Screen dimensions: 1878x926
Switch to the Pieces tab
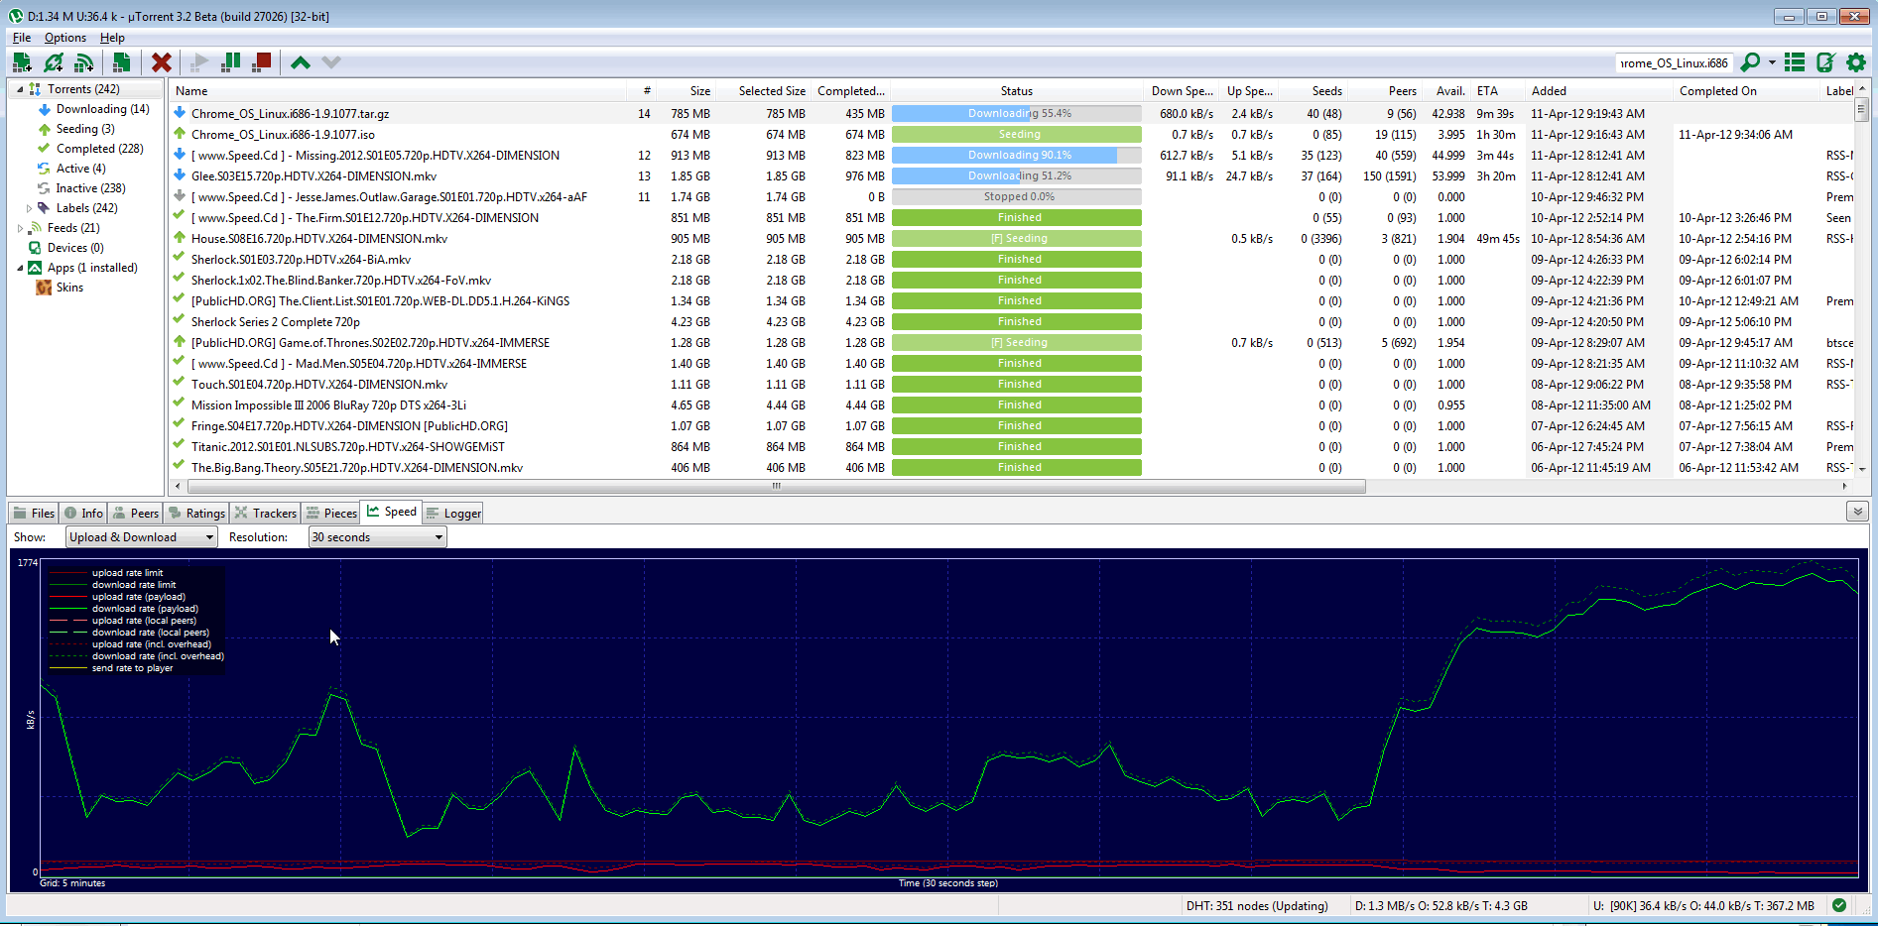click(330, 513)
